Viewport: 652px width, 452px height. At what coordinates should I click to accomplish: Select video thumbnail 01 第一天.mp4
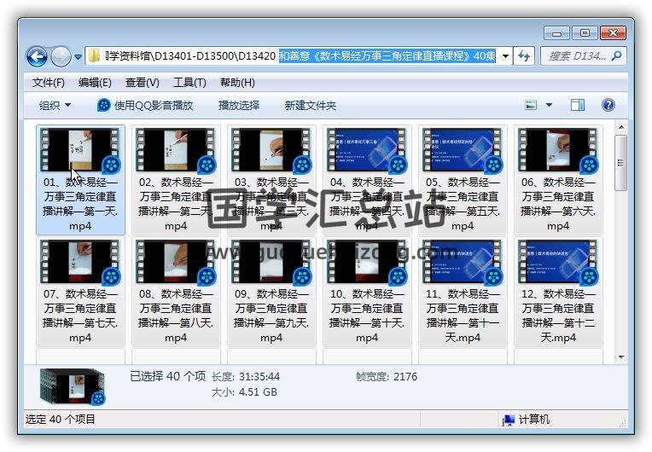point(79,150)
